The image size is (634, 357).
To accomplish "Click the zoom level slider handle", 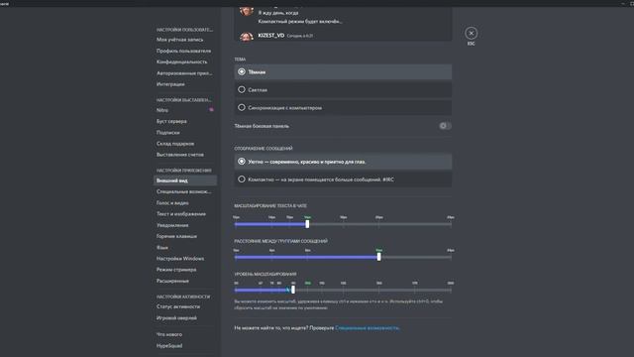I will 293,290.
